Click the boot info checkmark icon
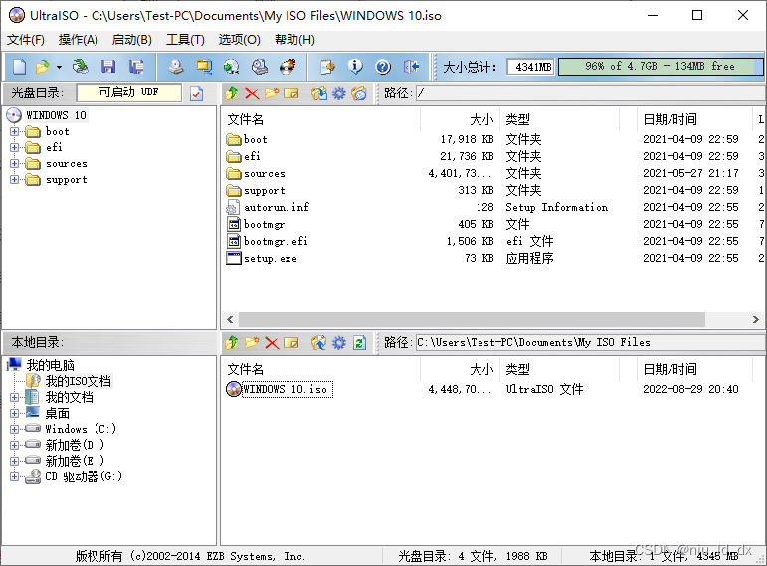This screenshot has height=566, width=767. (x=197, y=93)
